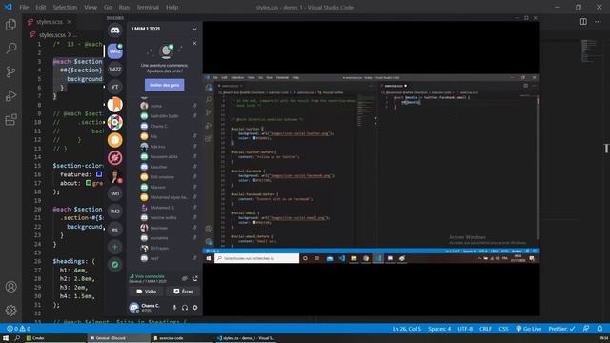Select the 1MI2 server icon

point(114,51)
